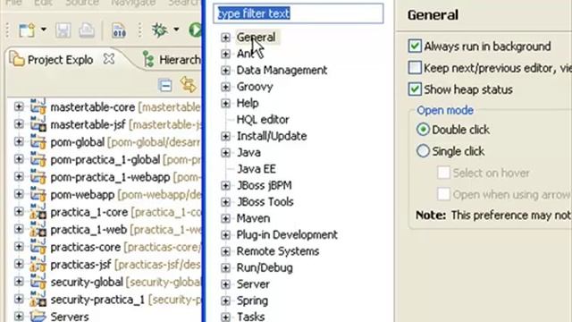
Task: Select the Install/Update preferences item
Action: point(272,136)
